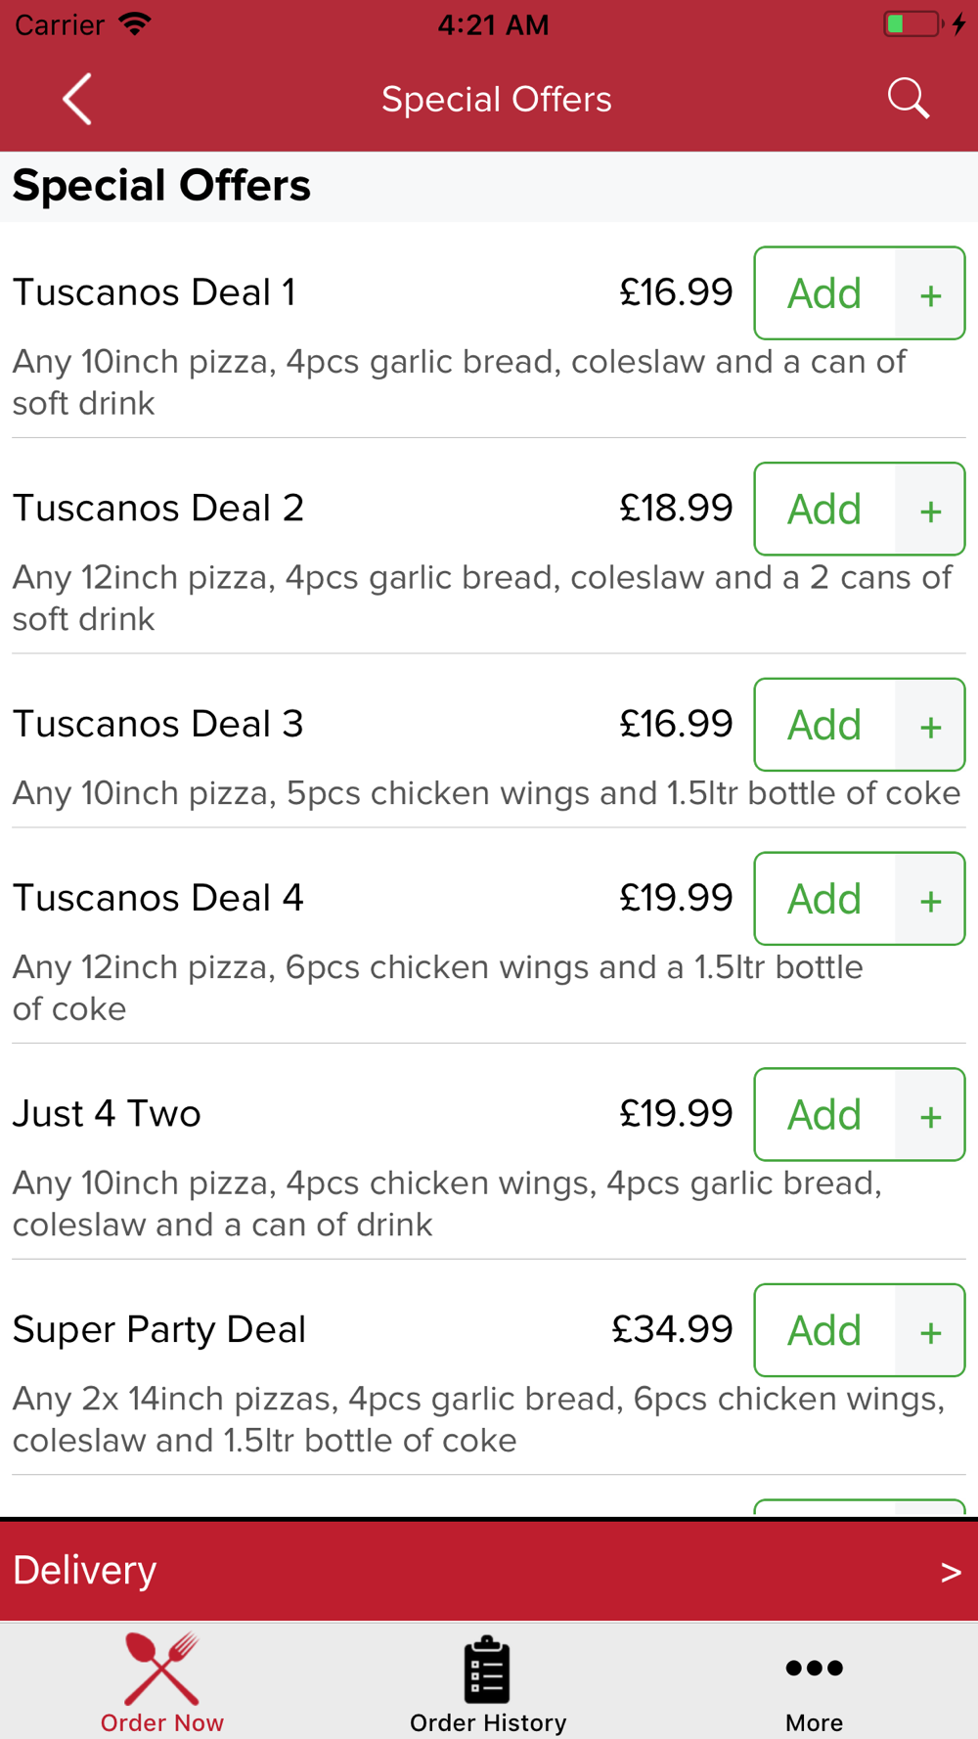This screenshot has height=1739, width=978.
Task: Tap the plus icon for Tuscanos Deal 2
Action: pos(930,510)
